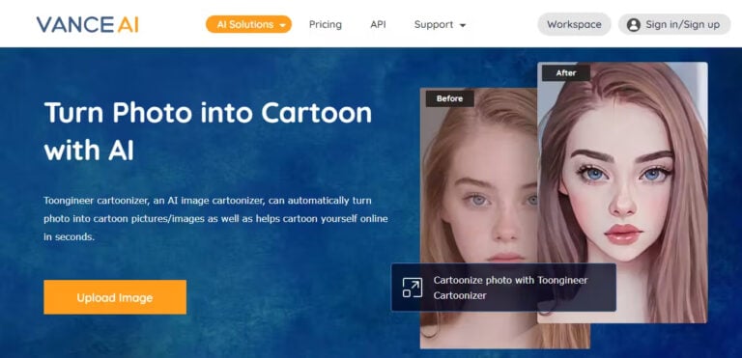Click the After label tag

click(566, 72)
